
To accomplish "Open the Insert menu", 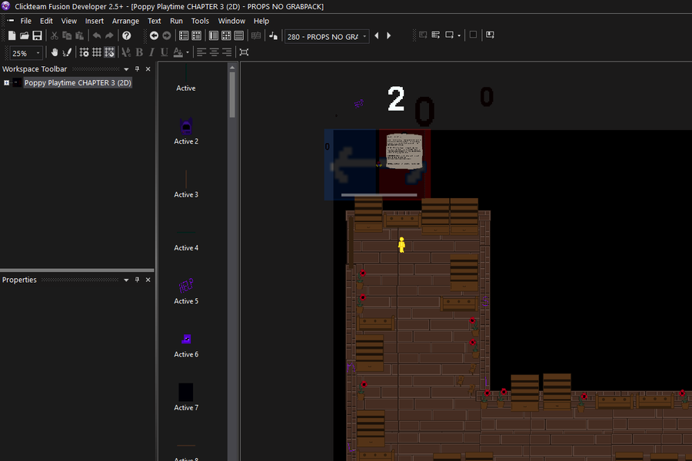I will (94, 21).
